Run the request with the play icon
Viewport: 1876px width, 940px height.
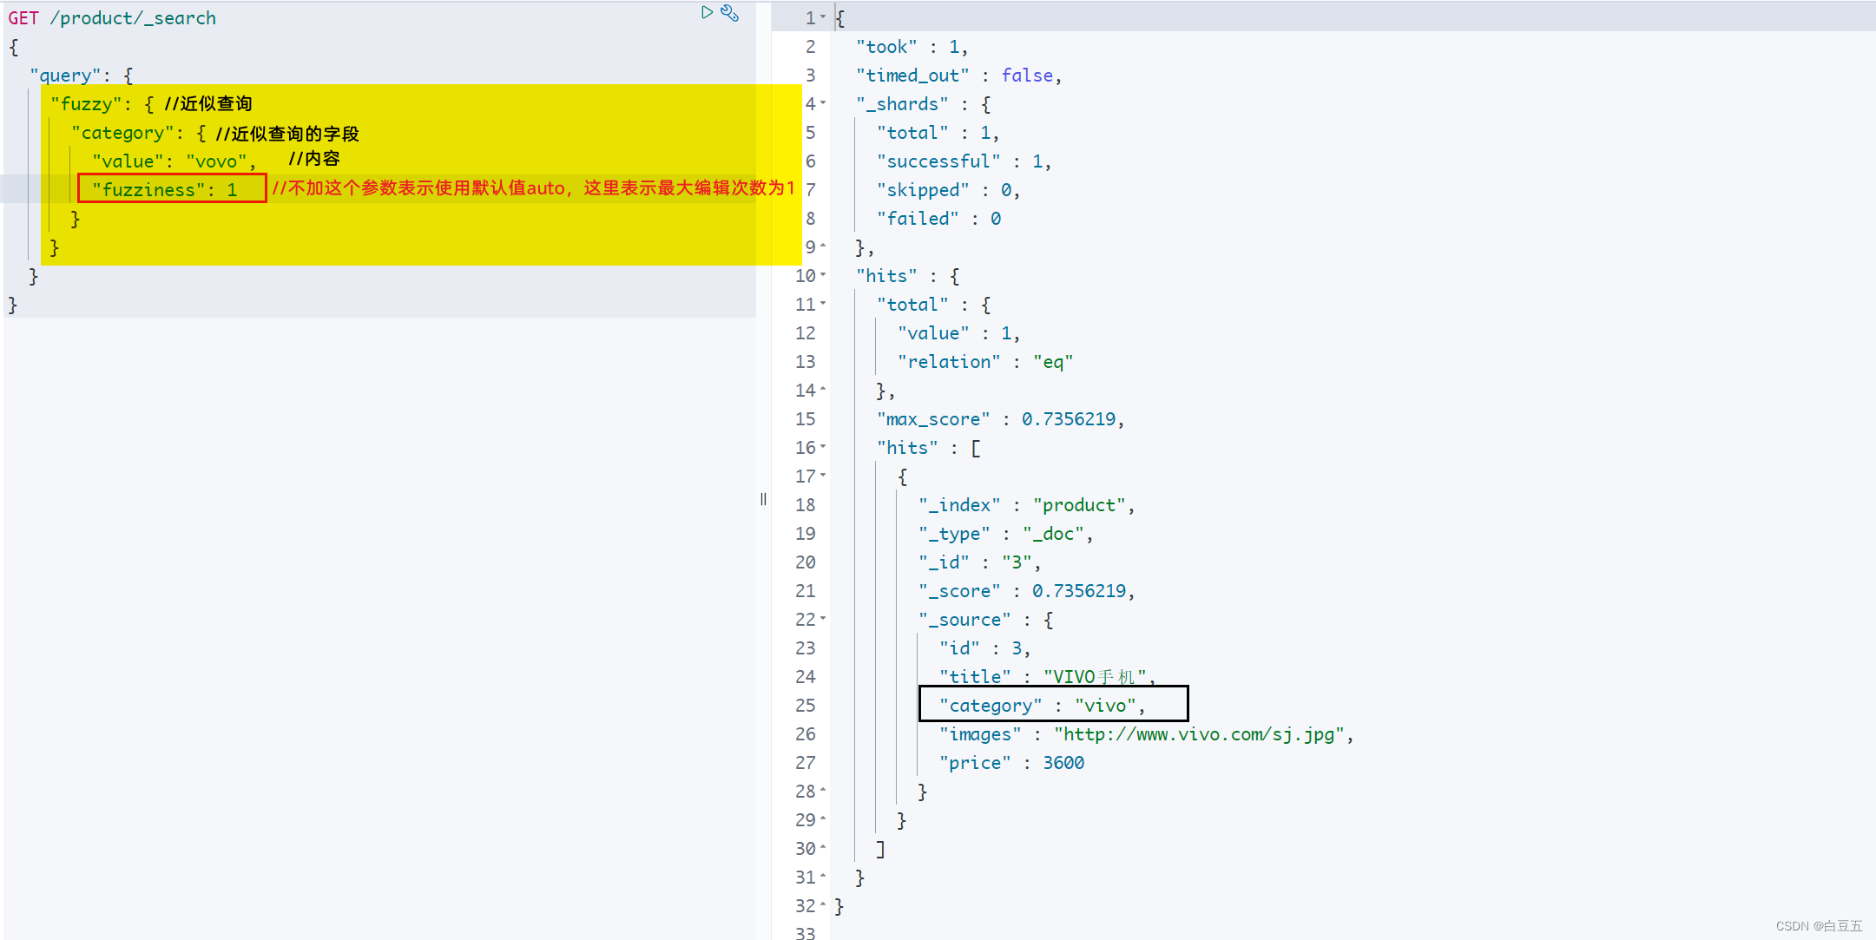point(707,12)
